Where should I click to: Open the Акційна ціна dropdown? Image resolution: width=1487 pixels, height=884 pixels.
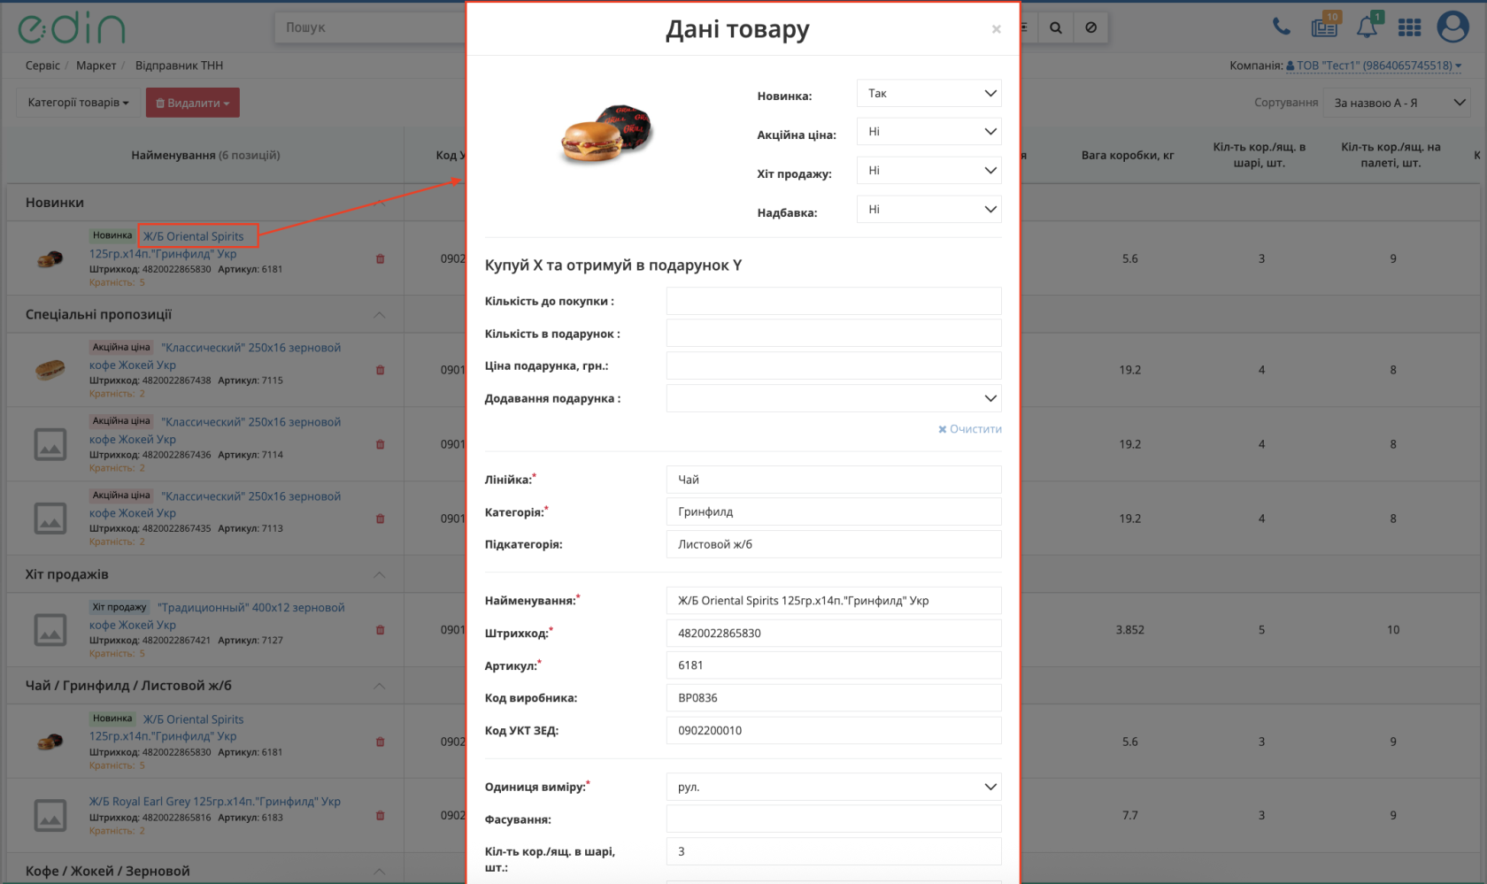coord(928,132)
